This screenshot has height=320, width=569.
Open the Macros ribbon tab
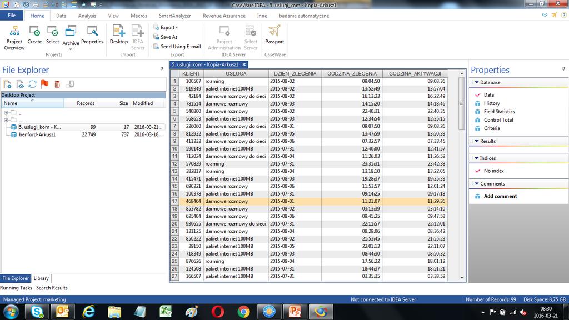coord(138,16)
